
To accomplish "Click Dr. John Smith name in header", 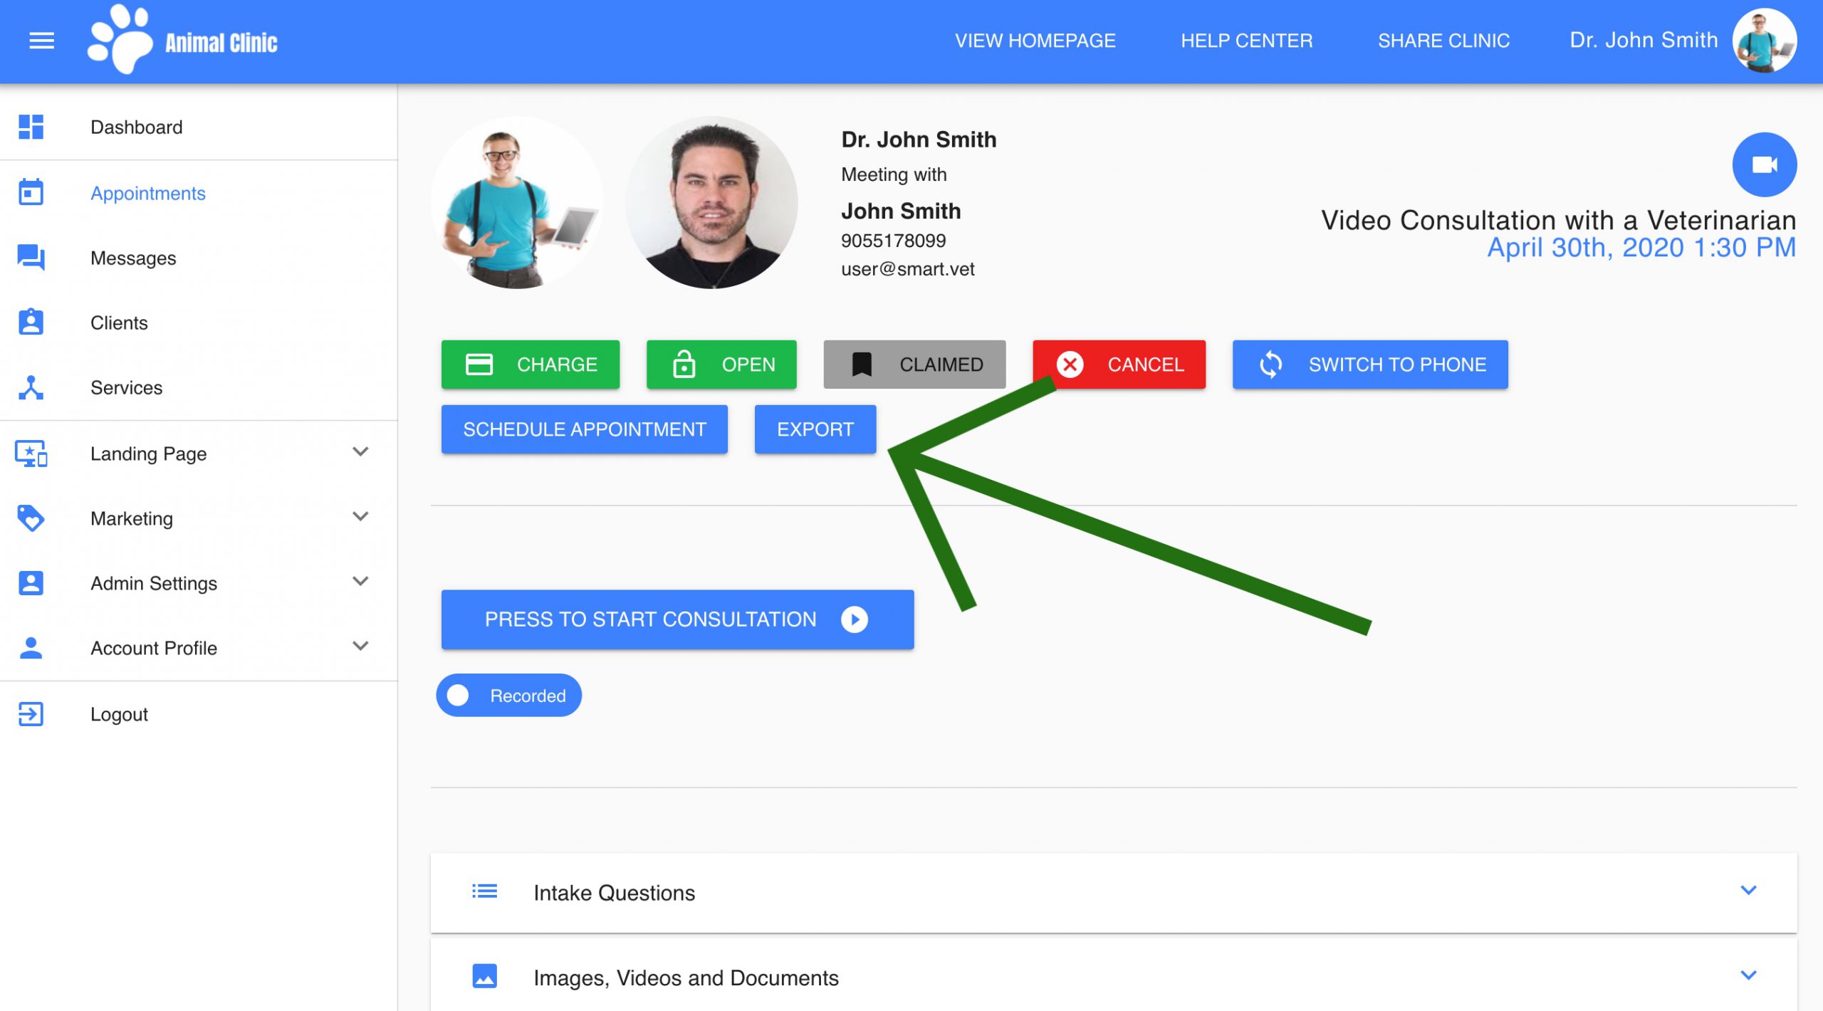I will click(x=1644, y=40).
